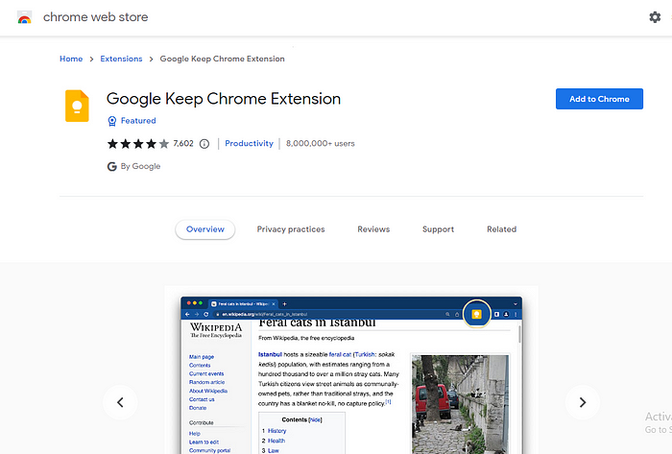Open the rating info icon

point(204,144)
